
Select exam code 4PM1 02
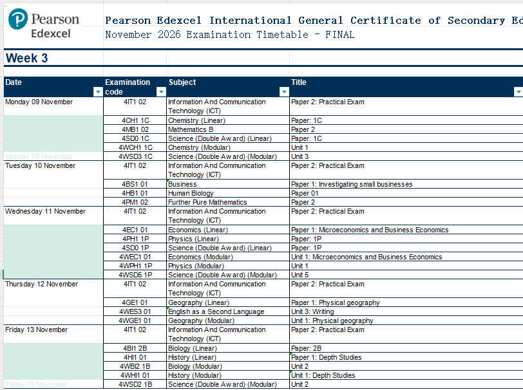[x=135, y=202]
